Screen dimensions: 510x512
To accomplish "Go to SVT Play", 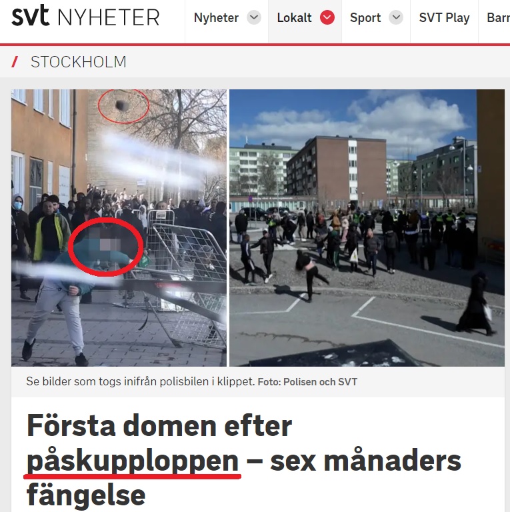I will [x=444, y=17].
